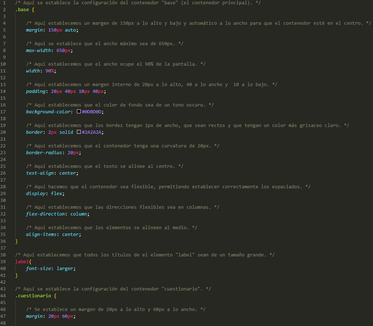The image size is (373, 326).
Task: Click the comment about contenedor "cuestionario"
Action: pyautogui.click(x=113, y=289)
